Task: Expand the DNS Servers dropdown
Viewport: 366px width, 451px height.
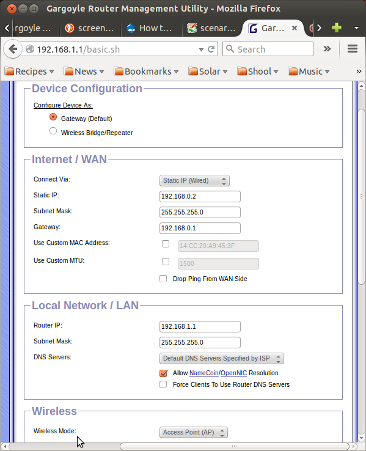Action: pyautogui.click(x=222, y=358)
